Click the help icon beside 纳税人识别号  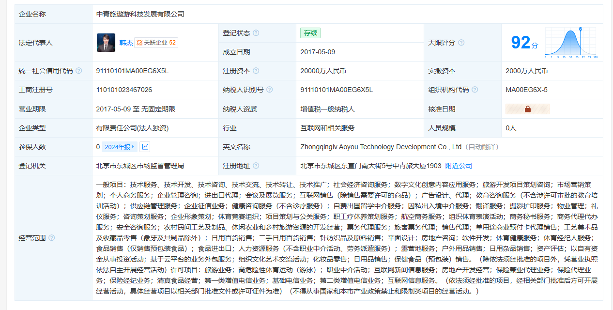[x=269, y=90]
